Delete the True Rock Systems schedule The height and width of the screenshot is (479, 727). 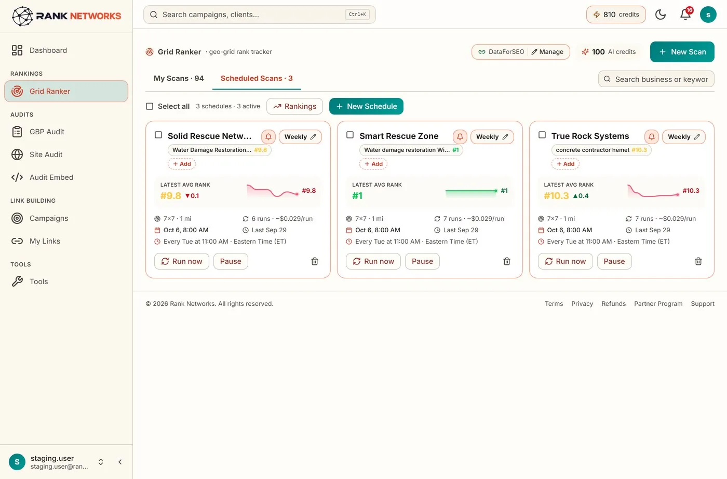[698, 261]
